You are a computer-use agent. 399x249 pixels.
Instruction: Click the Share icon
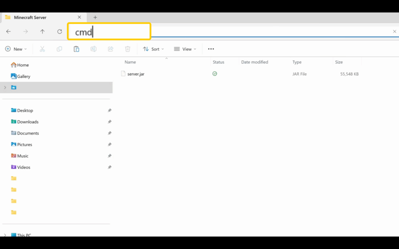pos(110,49)
